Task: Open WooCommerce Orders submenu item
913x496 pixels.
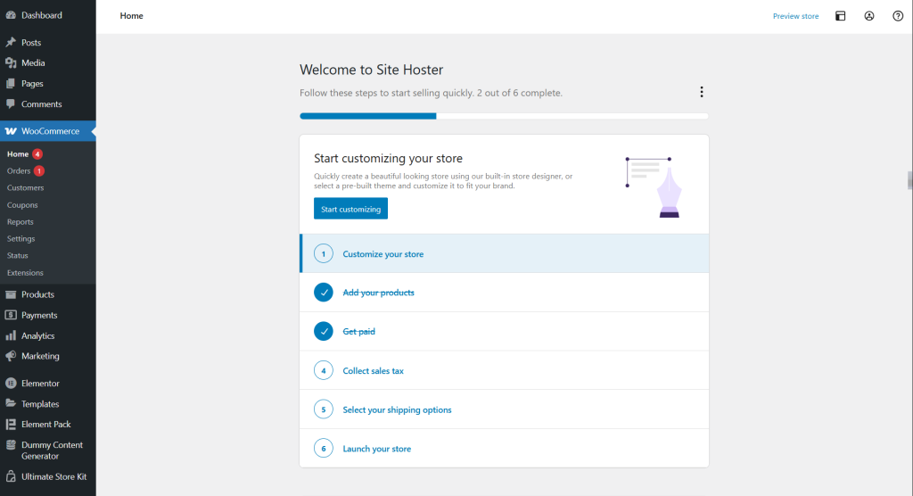Action: pos(19,170)
